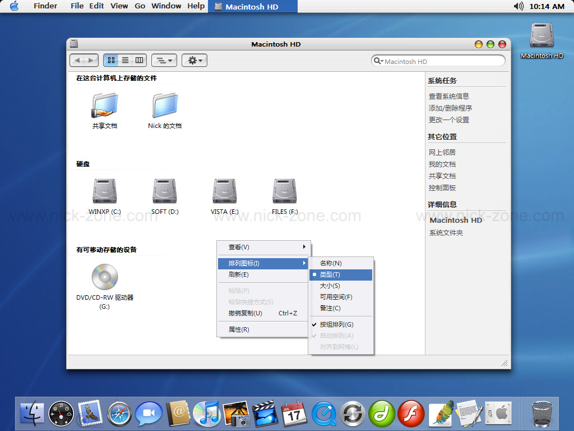Launch Dashboard from the dock

pos(61,414)
